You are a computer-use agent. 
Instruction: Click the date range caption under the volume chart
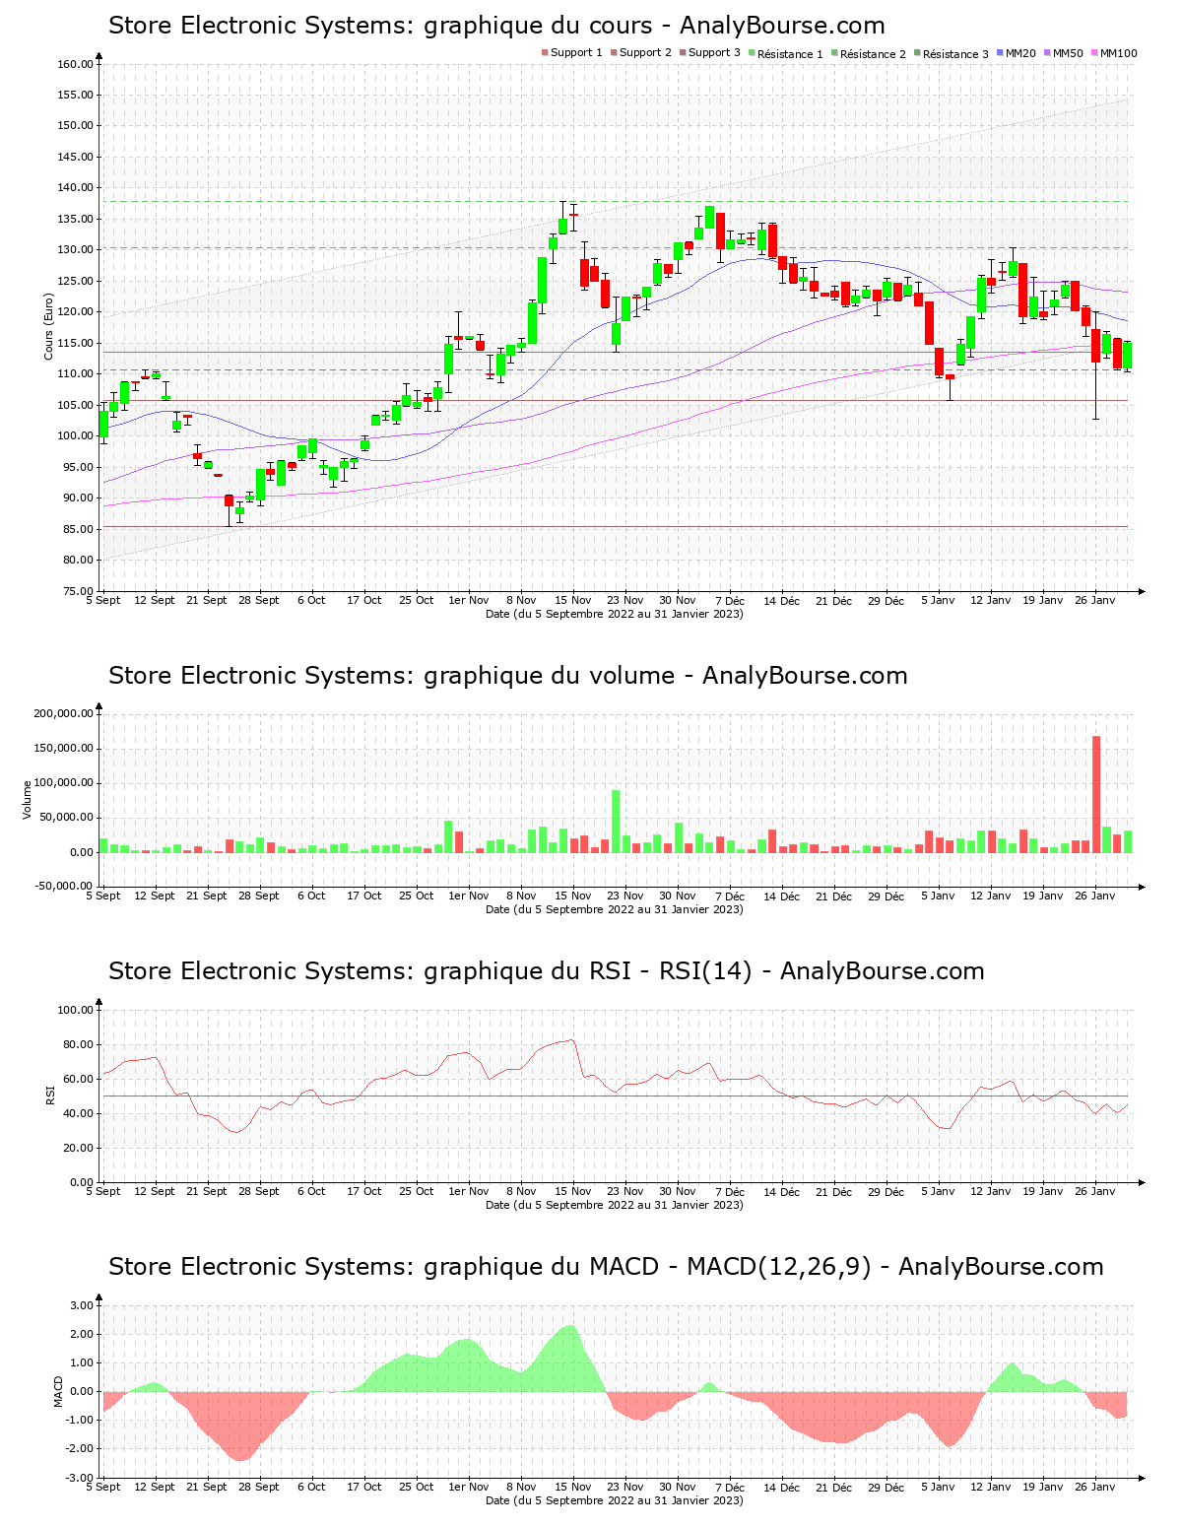(615, 909)
